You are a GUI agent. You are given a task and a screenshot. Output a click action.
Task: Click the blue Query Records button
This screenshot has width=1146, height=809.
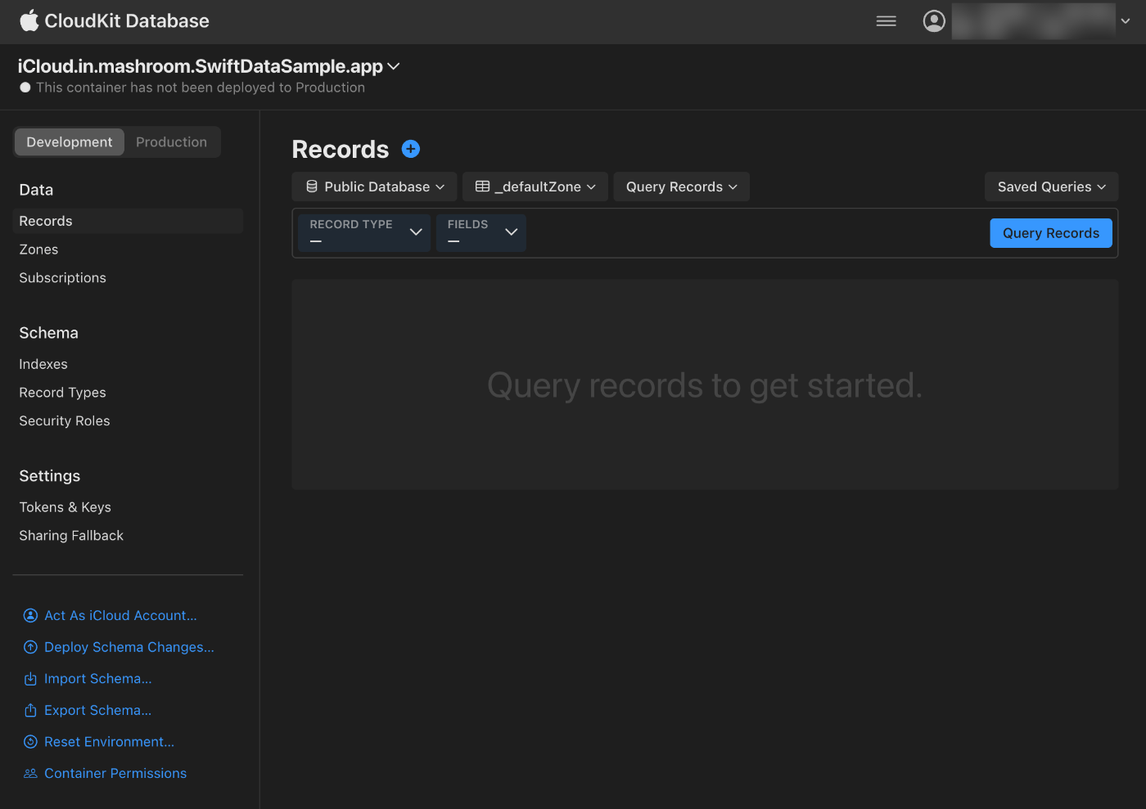pyautogui.click(x=1051, y=233)
